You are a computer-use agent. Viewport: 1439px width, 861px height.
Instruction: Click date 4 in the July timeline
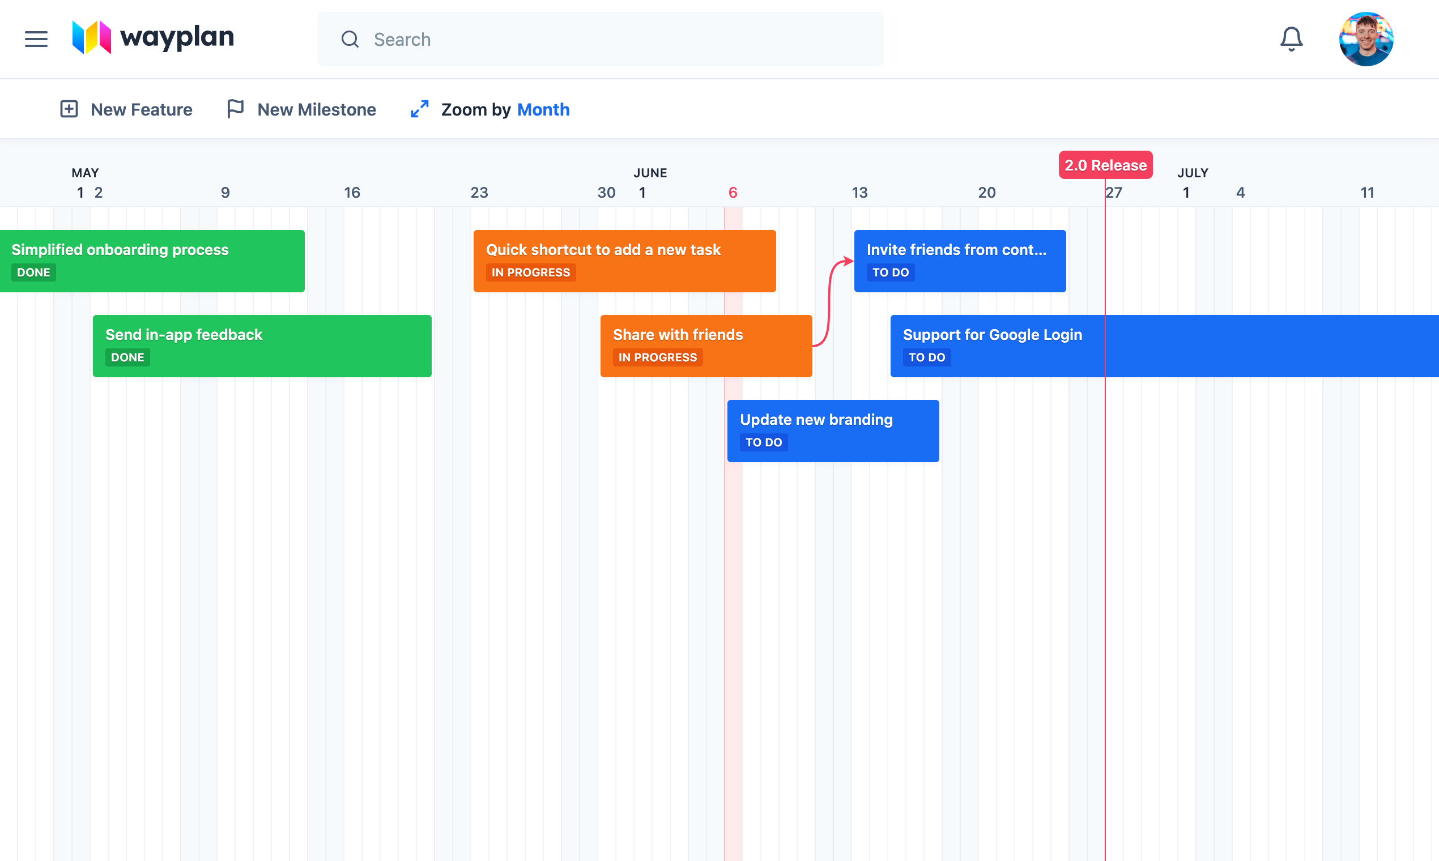tap(1241, 193)
